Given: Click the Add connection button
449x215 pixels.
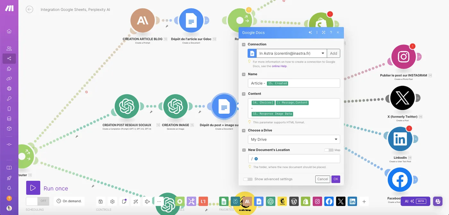Looking at the screenshot, I should [x=334, y=53].
